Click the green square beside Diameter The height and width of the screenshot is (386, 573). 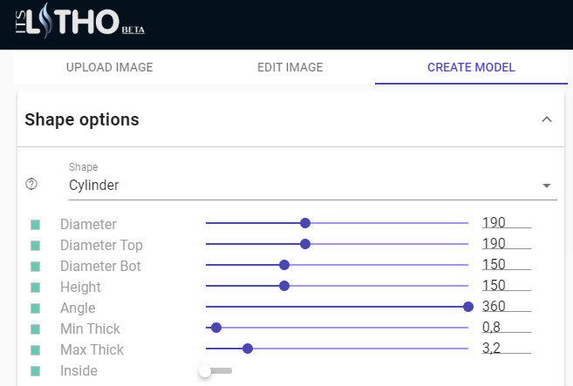coord(36,225)
